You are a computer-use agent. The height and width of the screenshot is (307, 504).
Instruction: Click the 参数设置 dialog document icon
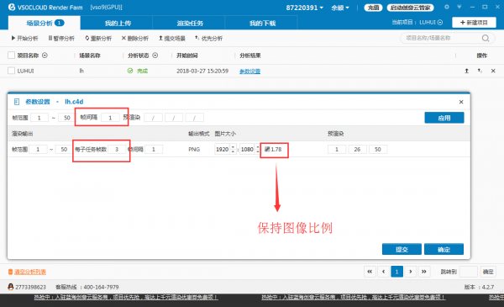[17, 102]
